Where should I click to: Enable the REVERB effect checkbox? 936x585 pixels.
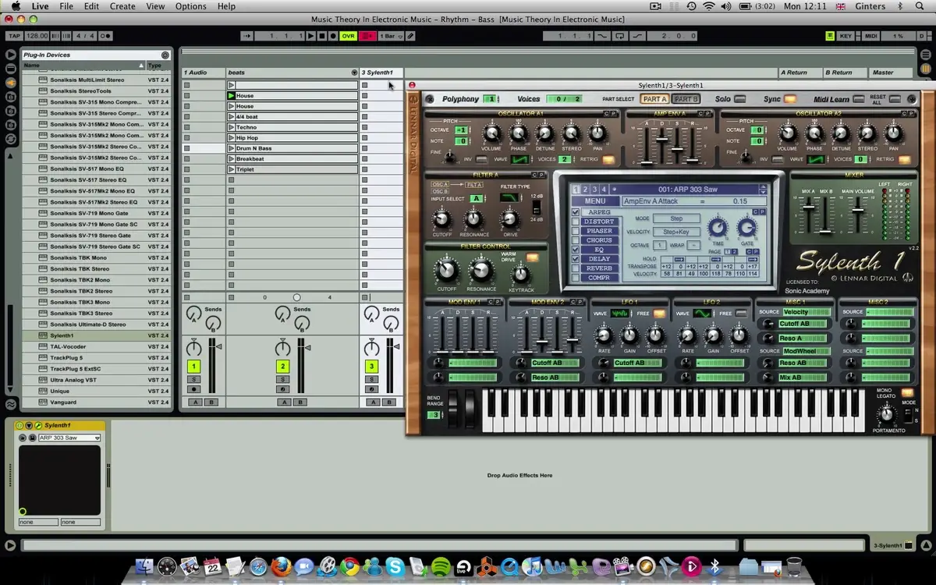pos(576,268)
